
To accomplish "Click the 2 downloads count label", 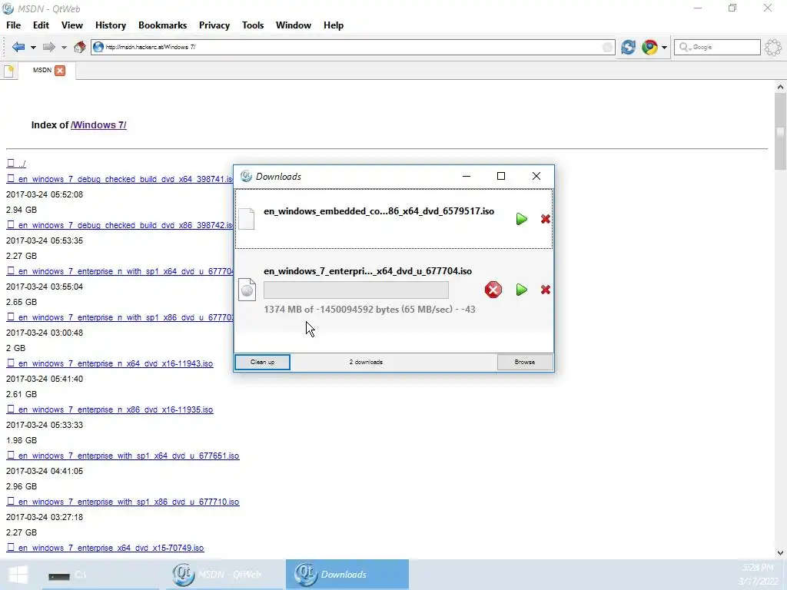I will (x=366, y=363).
